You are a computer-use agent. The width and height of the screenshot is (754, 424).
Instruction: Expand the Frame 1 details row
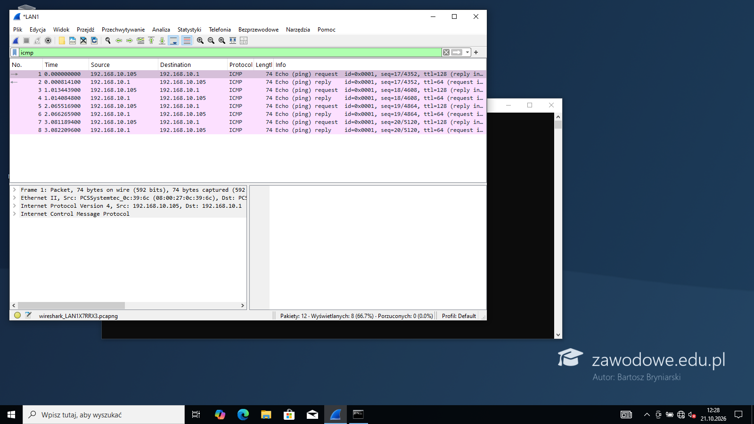pos(15,190)
